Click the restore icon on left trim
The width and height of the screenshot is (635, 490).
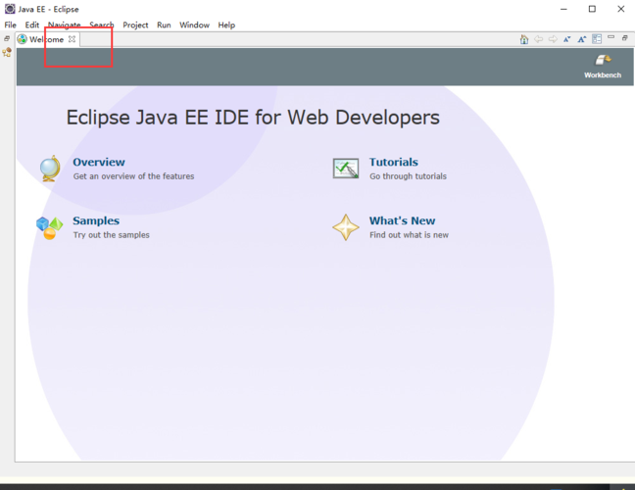[7, 38]
